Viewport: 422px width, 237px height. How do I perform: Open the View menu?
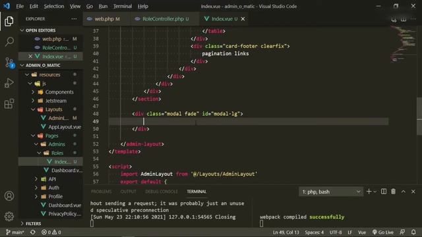point(75,6)
